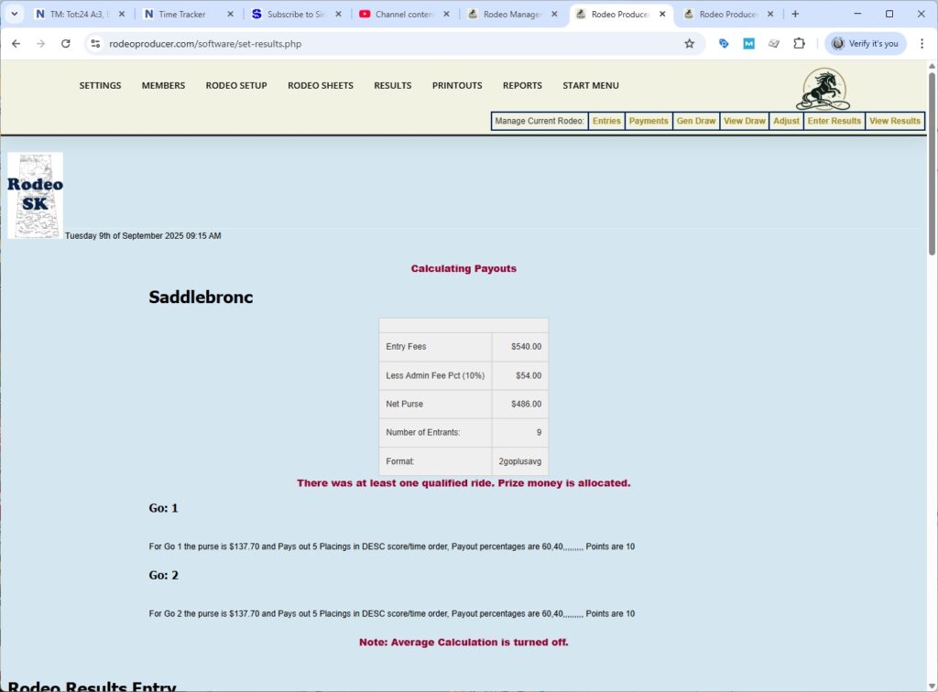Open Chrome's three-dot menu
The image size is (938, 692).
tap(922, 43)
